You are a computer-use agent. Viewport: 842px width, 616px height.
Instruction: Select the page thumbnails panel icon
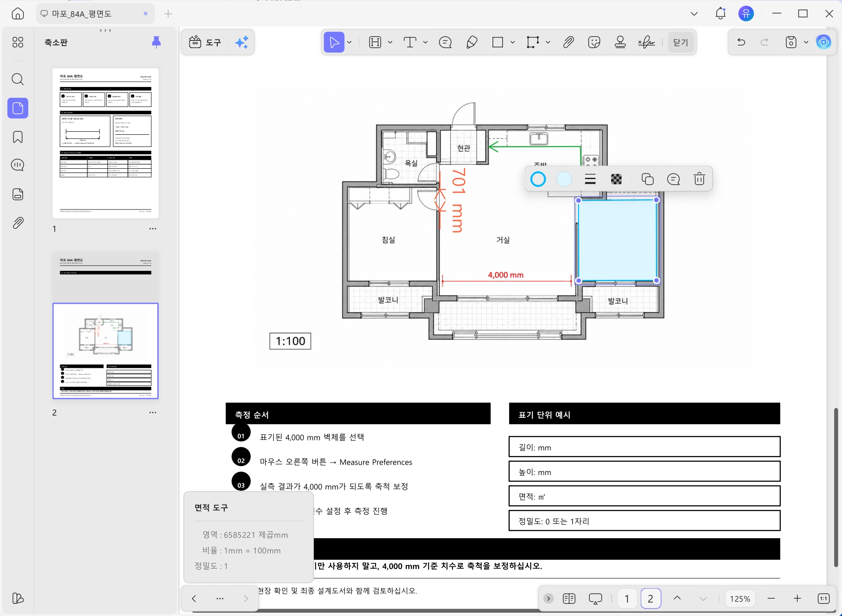click(18, 108)
